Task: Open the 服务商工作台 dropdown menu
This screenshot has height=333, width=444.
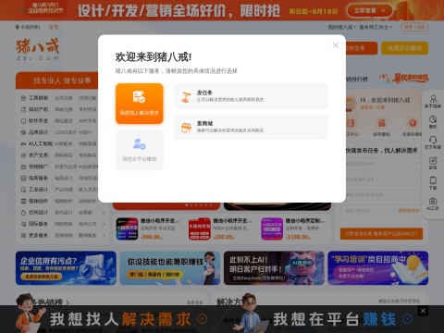Action: tap(376, 27)
